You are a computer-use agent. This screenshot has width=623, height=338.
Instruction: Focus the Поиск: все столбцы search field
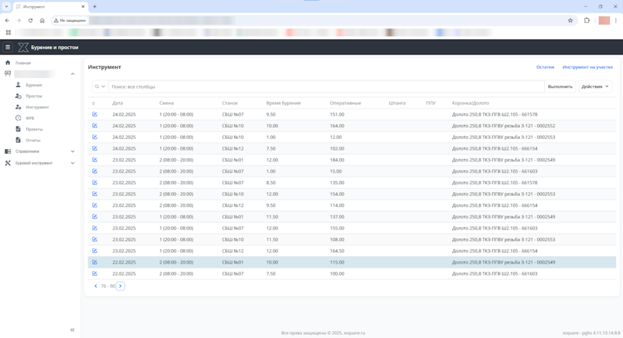[x=326, y=86]
